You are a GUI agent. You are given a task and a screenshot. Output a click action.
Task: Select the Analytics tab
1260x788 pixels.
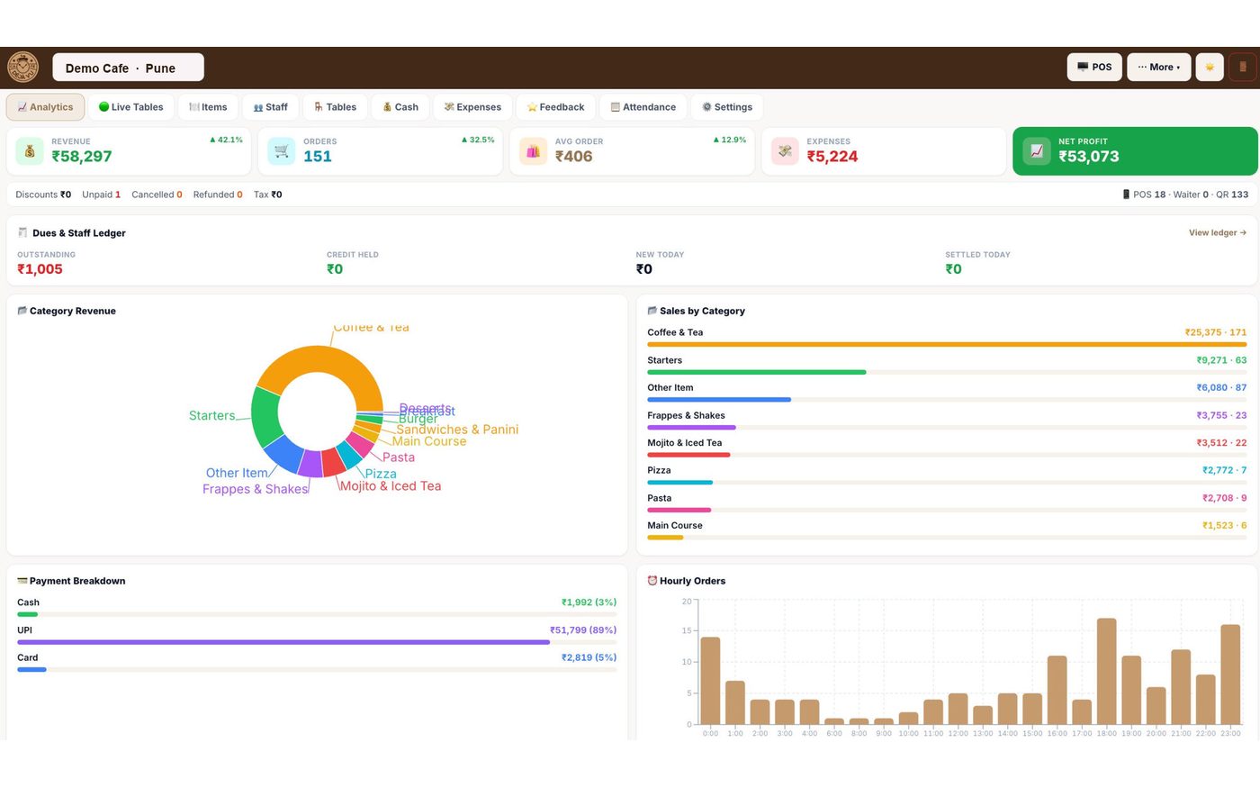45,107
